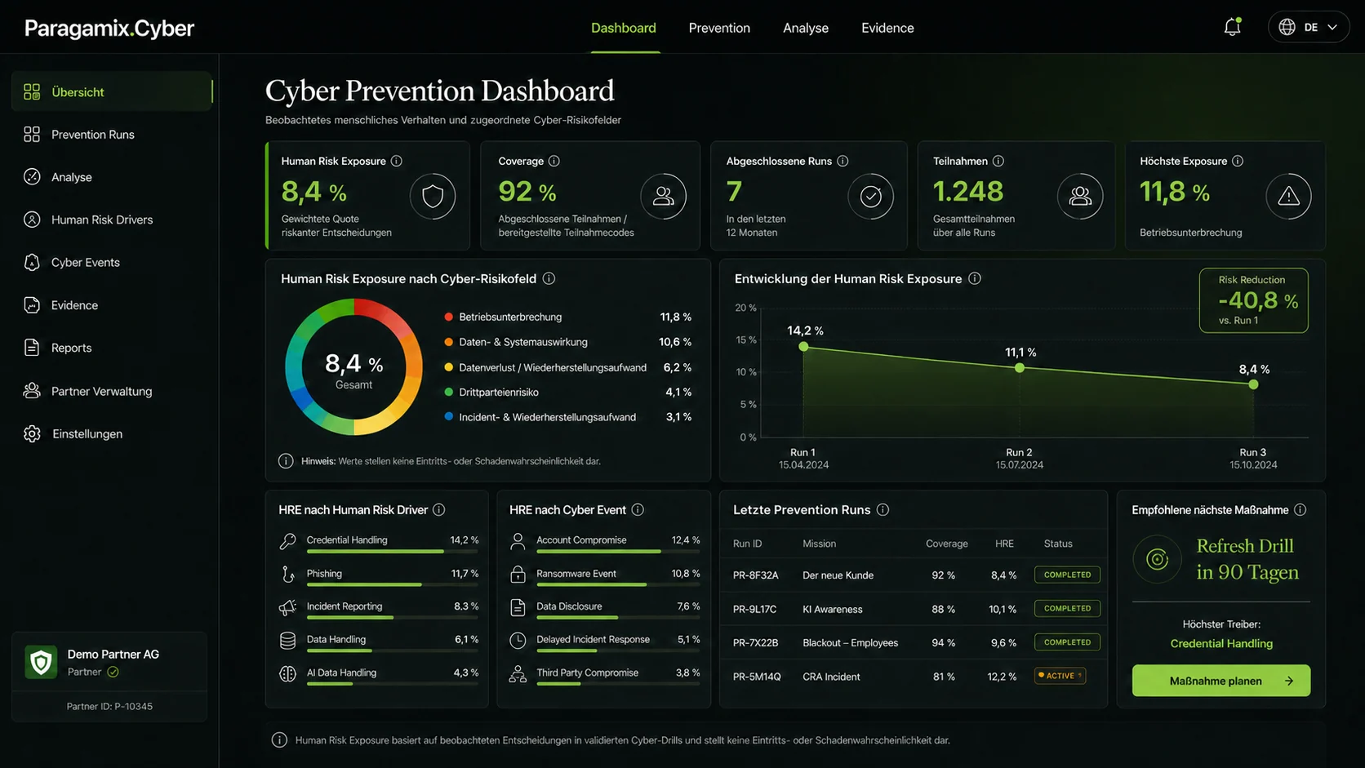Click the Ransomware Event lock icon

click(x=518, y=574)
